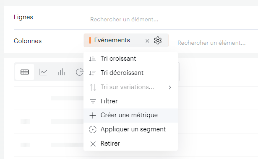Remove Evénements with the small x icon
Image resolution: width=258 pixels, height=159 pixels.
click(x=147, y=41)
